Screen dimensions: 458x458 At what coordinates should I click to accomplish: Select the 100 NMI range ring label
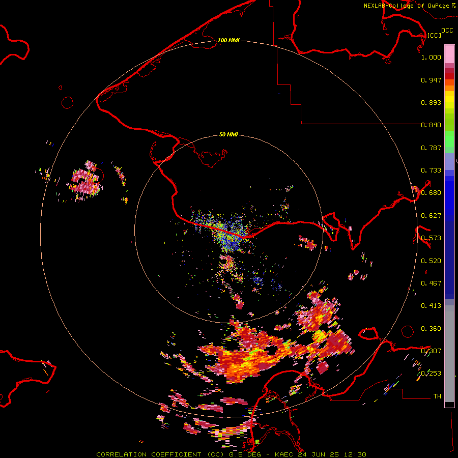click(x=228, y=40)
